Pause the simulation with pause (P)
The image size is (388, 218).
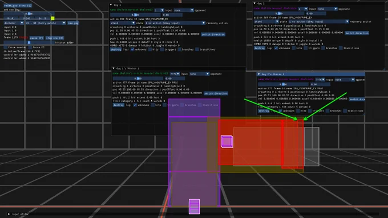tap(37, 38)
